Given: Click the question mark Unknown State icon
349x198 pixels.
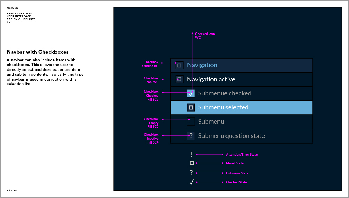Looking at the screenshot, I should 191,173.
